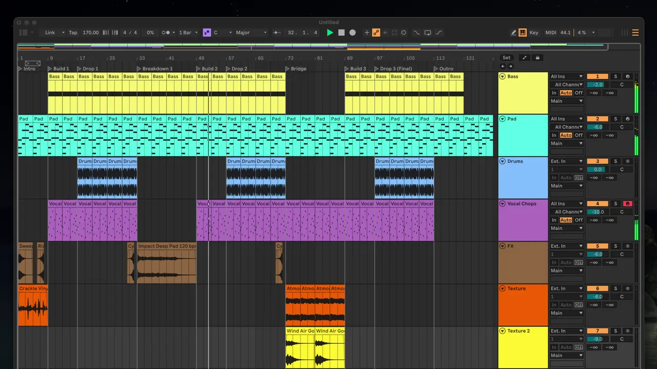Collapse the Pad track with its fold triangle
The height and width of the screenshot is (369, 657).
(503, 119)
